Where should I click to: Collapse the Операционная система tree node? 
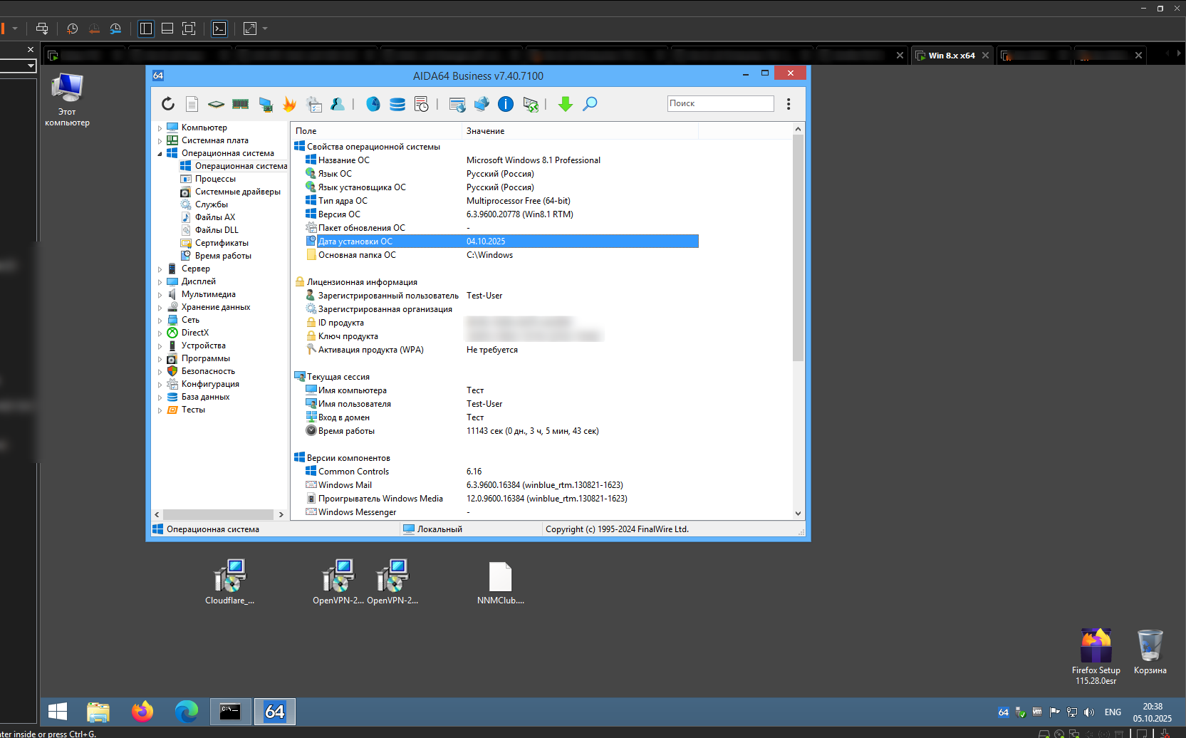click(160, 153)
